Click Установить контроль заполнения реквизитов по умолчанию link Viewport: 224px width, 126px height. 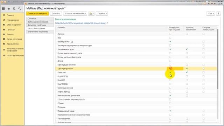click(80, 23)
